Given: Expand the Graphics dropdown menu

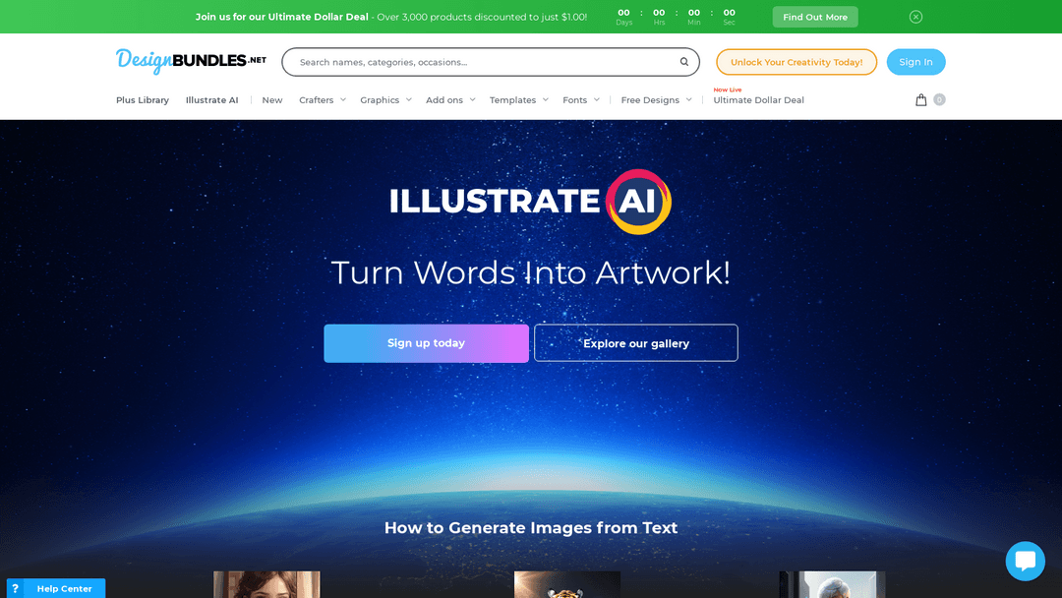Looking at the screenshot, I should pos(384,100).
